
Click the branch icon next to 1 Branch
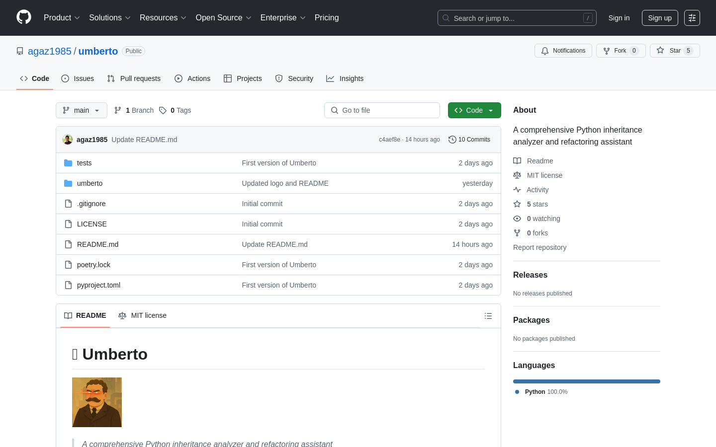(118, 110)
